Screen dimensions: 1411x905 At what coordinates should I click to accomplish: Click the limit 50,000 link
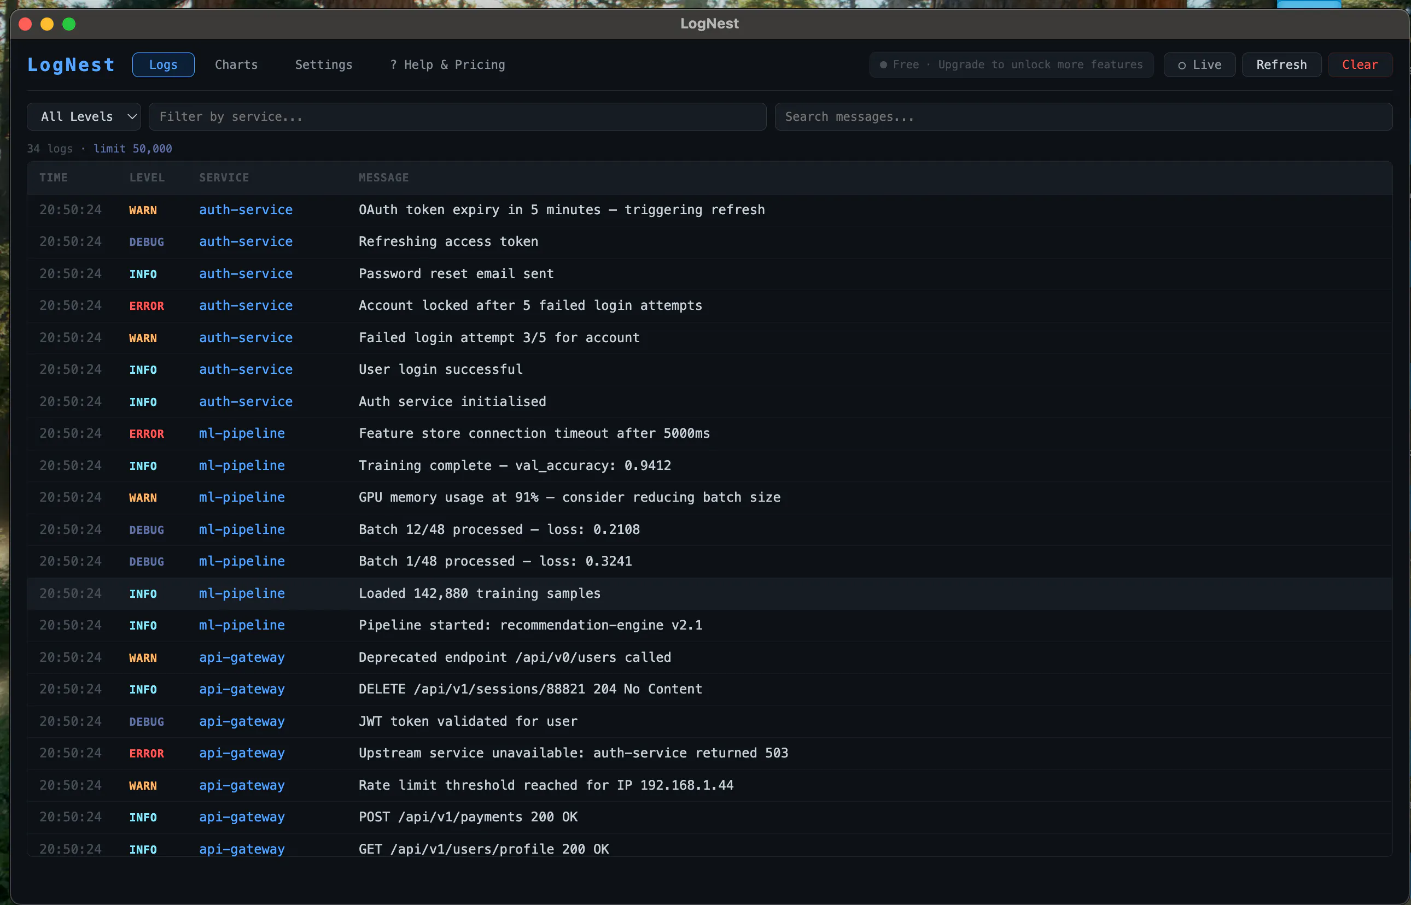[133, 149]
